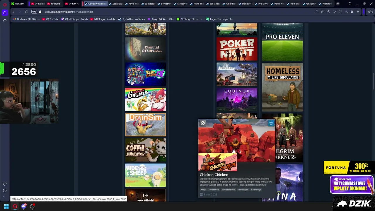Image resolution: width=375 pixels, height=211 pixels.
Task: Open Opera icon on Windows taskbar
Action: (15, 206)
